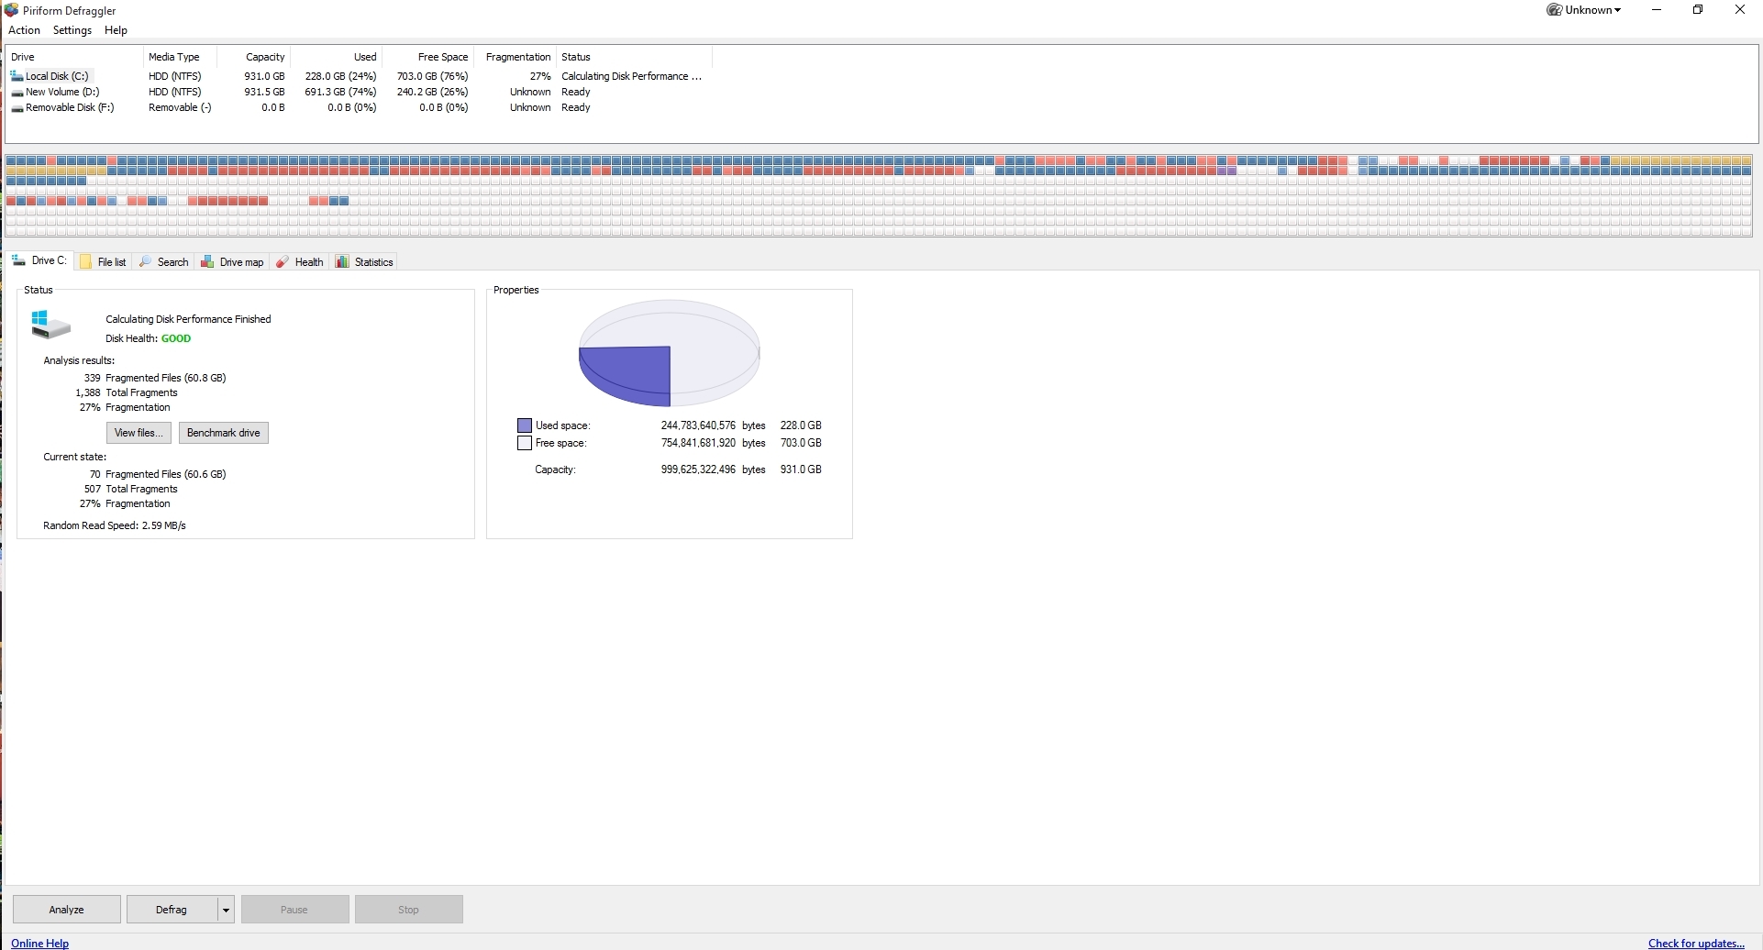1763x950 pixels.
Task: Click the Removable Disk (F:) drive icon
Action: pos(17,107)
